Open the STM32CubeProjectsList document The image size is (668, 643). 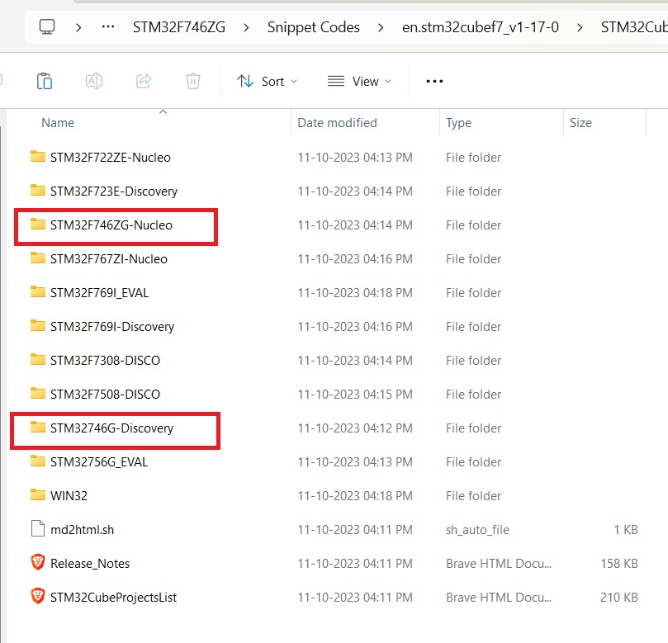113,597
